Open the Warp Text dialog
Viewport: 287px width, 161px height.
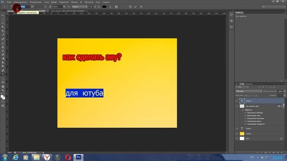coord(110,7)
